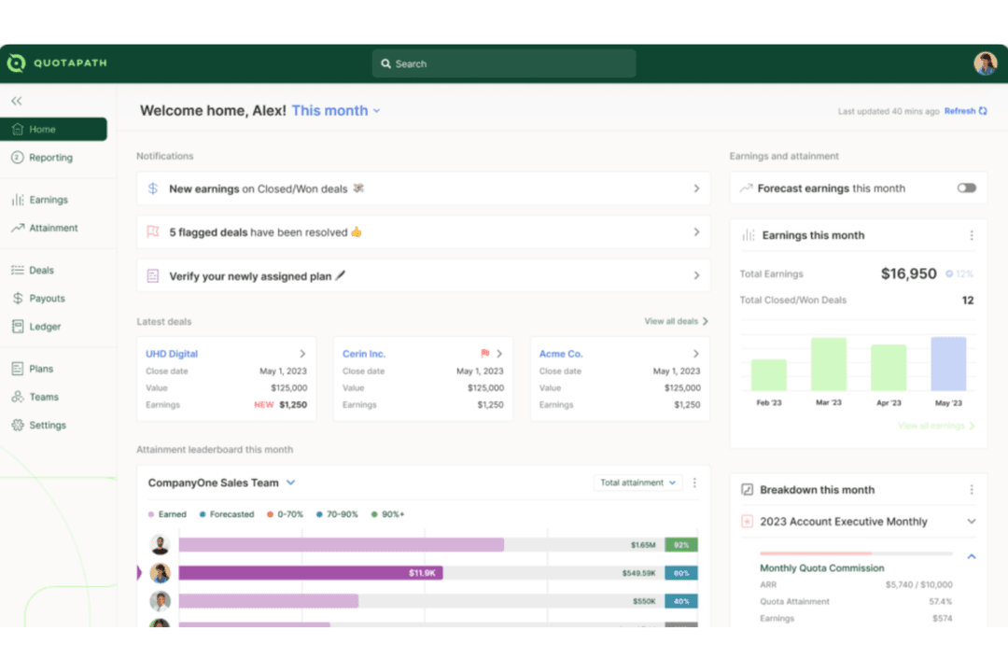The width and height of the screenshot is (1008, 672).
Task: Click avatar of the 40% leaderboard rep
Action: coord(161,601)
